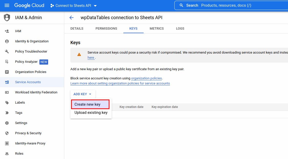Open Privacy & Security page
The width and height of the screenshot is (288, 159).
point(28,133)
